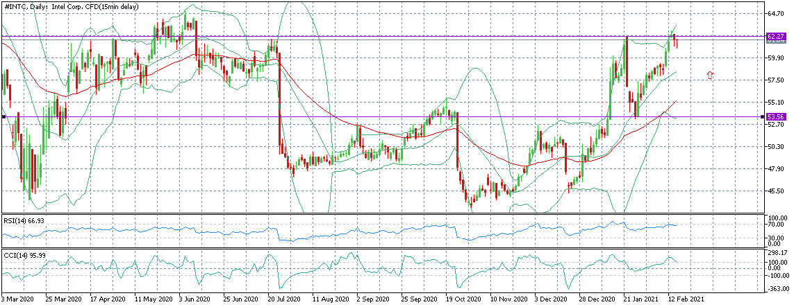Click the 3 Mar 2020 date label

[18, 298]
